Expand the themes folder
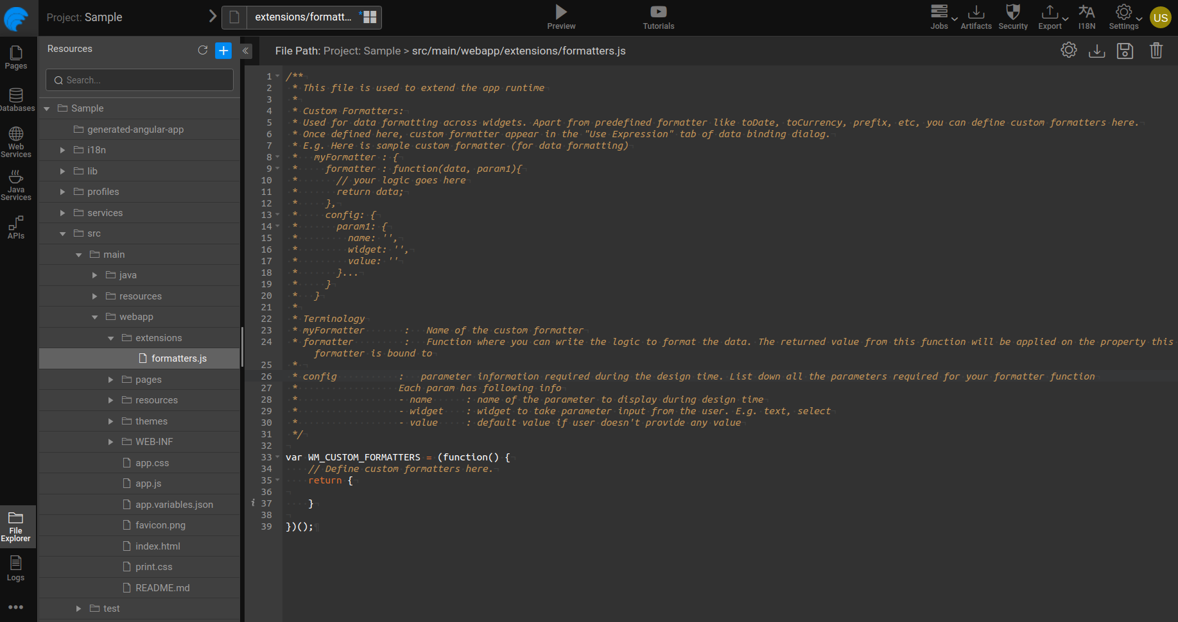Viewport: 1178px width, 622px height. (110, 421)
